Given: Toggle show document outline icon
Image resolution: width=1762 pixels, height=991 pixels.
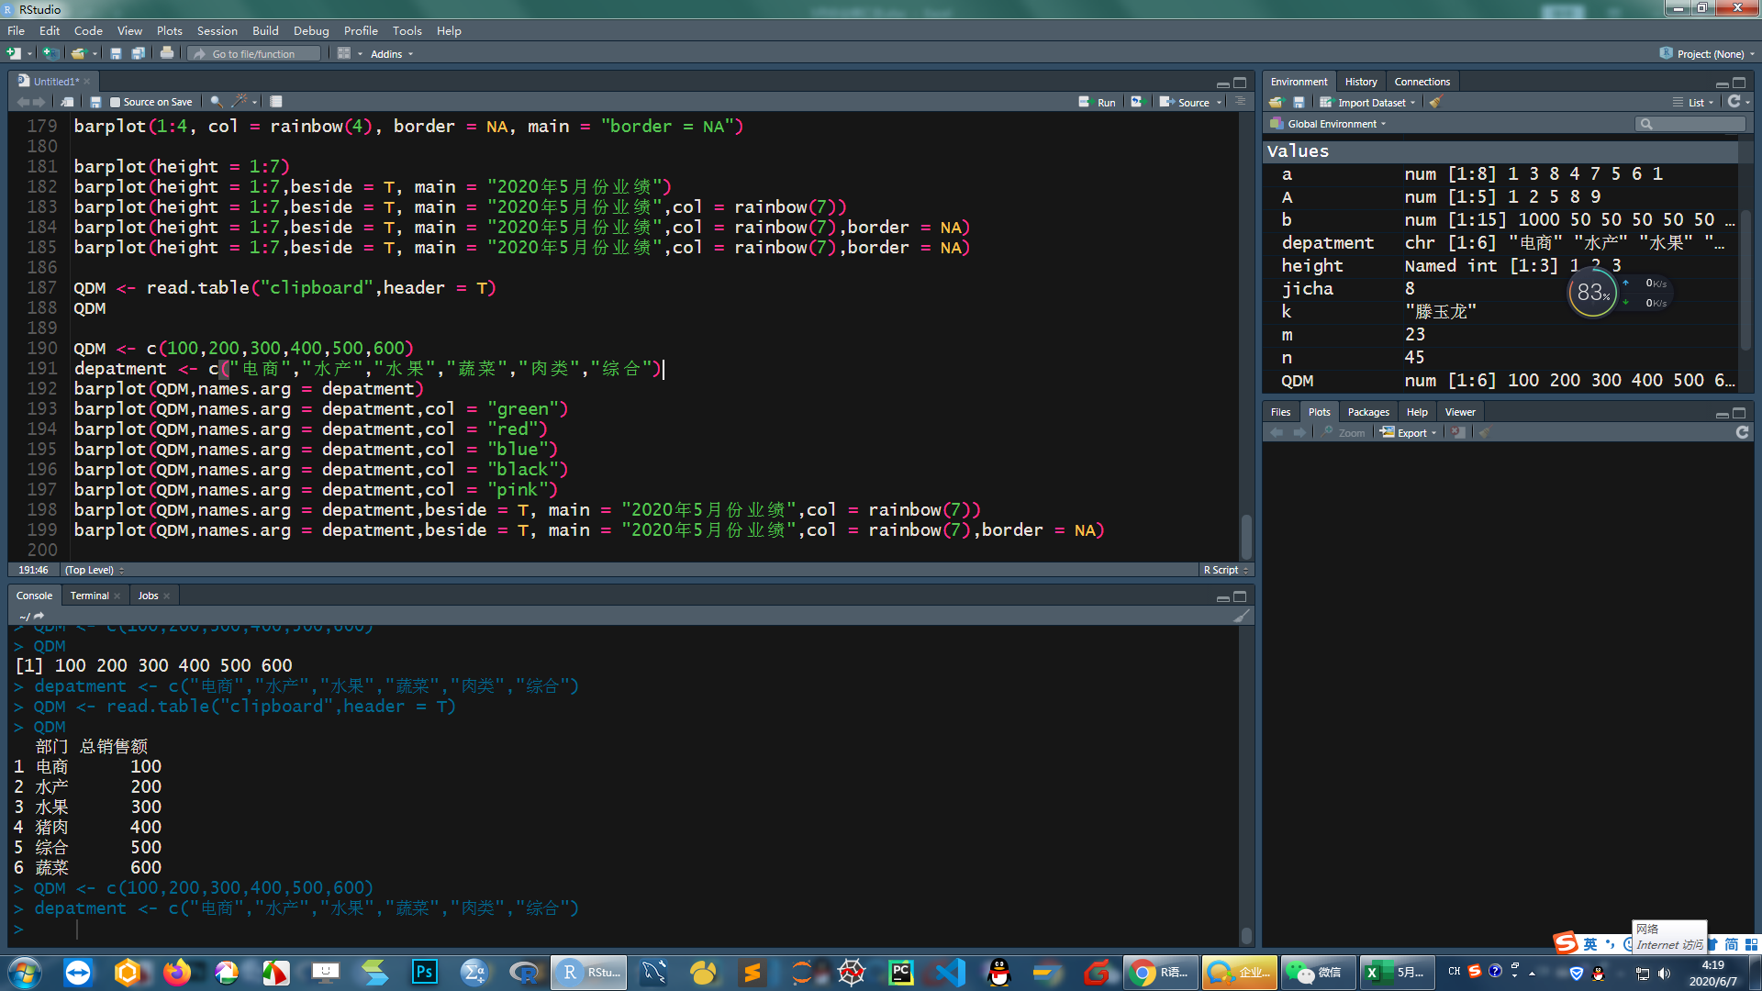Looking at the screenshot, I should coord(1241,102).
